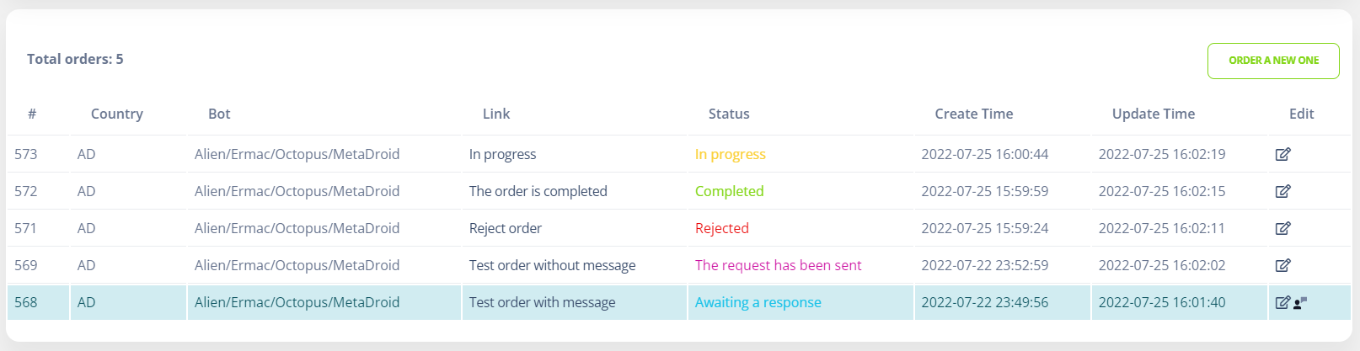Image resolution: width=1360 pixels, height=351 pixels.
Task: Click the 'In progress' yellow status
Action: point(731,154)
